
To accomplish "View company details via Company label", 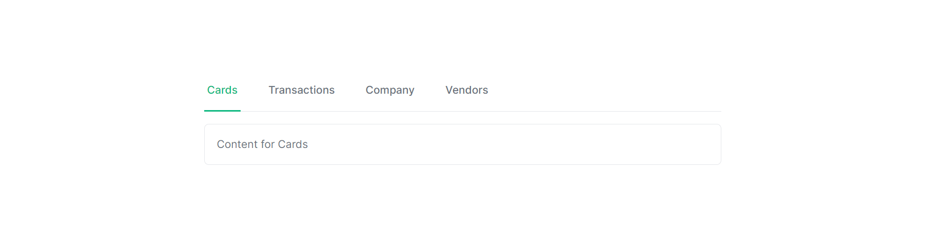I will [390, 90].
